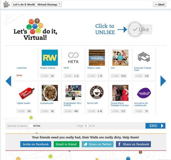The height and width of the screenshot is (160, 171).
Task: Unlike the Kyabetsuyaki page
Action: pyautogui.click(x=44, y=111)
